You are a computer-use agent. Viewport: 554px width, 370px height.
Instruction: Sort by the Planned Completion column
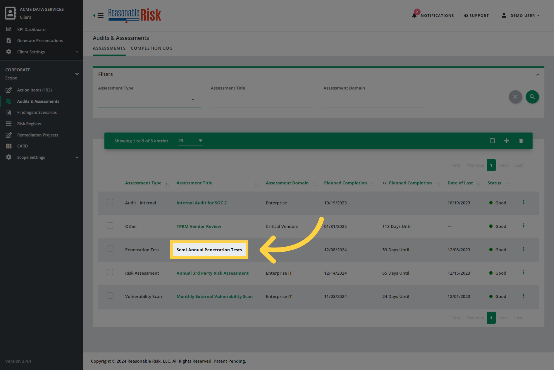tap(345, 183)
